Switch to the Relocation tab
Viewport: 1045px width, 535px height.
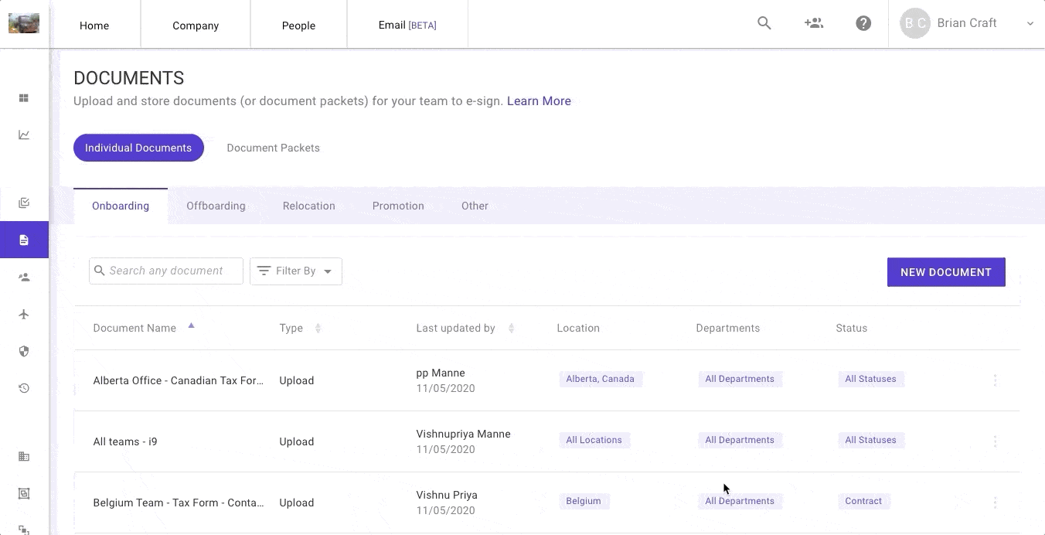coord(309,206)
